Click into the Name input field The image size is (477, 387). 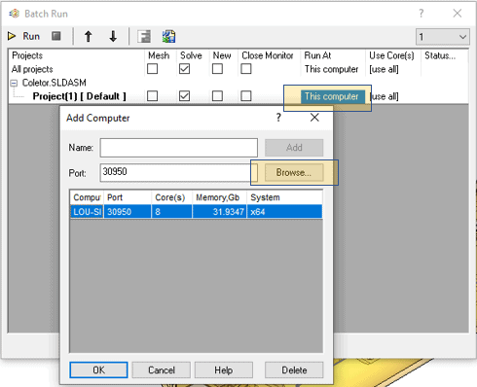pos(179,148)
